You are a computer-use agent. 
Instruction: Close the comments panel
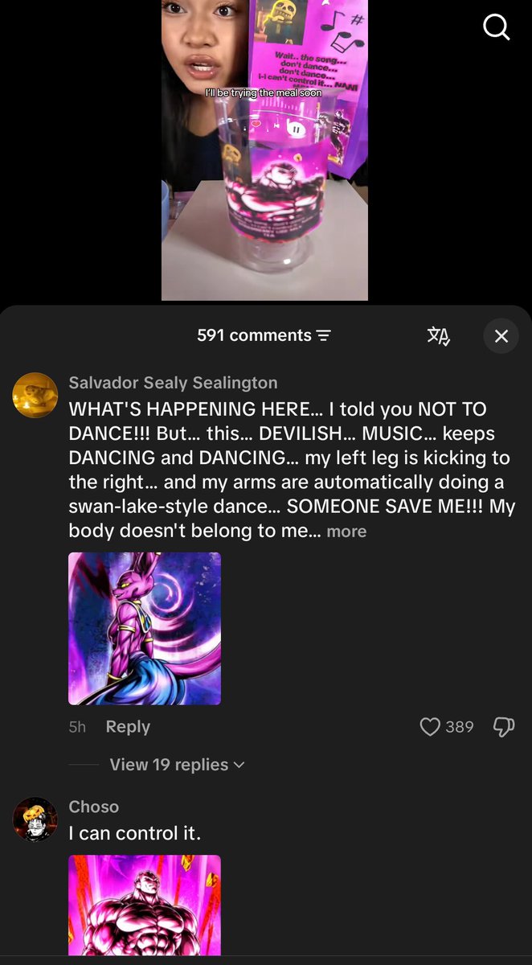pyautogui.click(x=501, y=335)
